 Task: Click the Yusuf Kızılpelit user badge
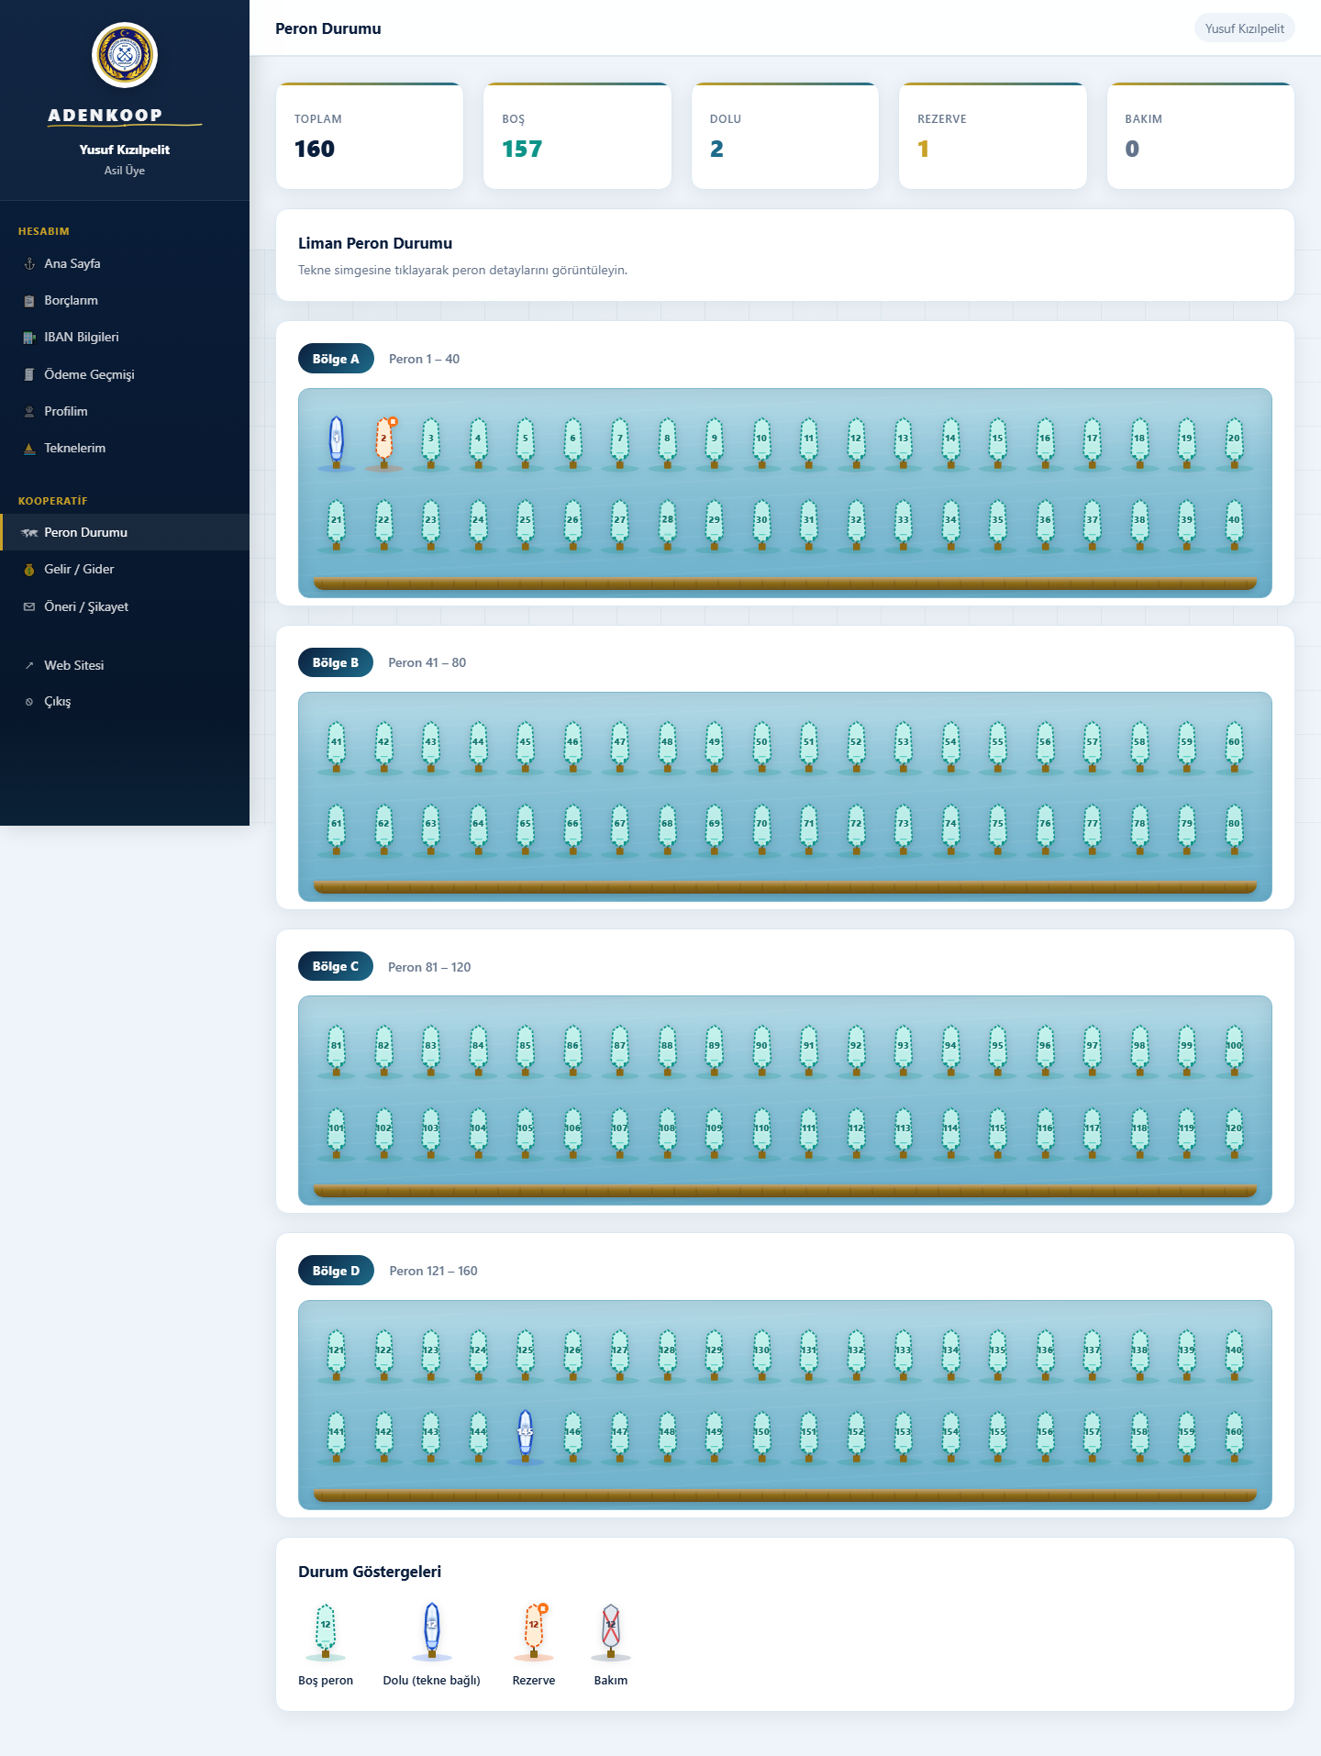(1244, 28)
